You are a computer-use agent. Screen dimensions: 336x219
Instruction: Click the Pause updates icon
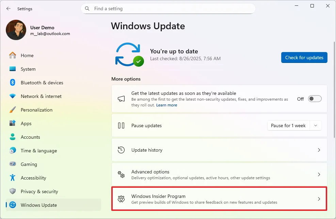click(121, 125)
